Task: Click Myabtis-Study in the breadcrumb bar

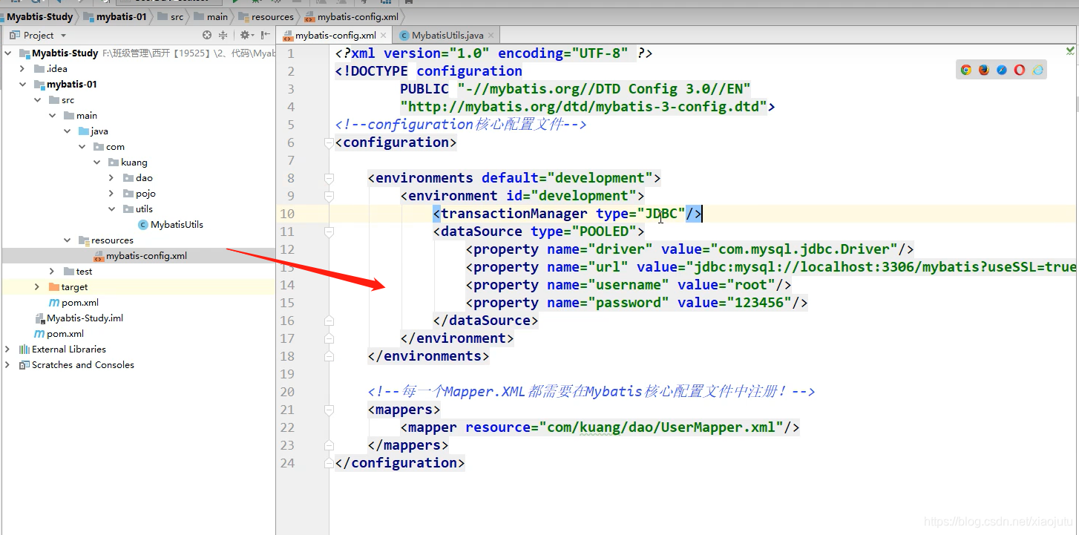Action: [39, 16]
